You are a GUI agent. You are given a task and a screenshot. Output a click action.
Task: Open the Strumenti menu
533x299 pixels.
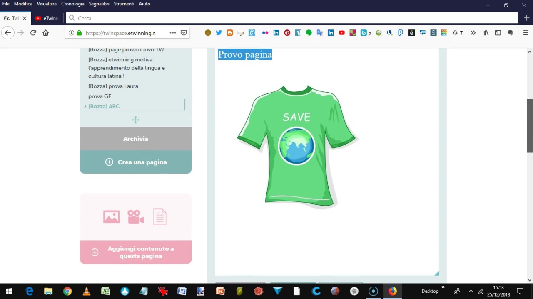coord(124,4)
